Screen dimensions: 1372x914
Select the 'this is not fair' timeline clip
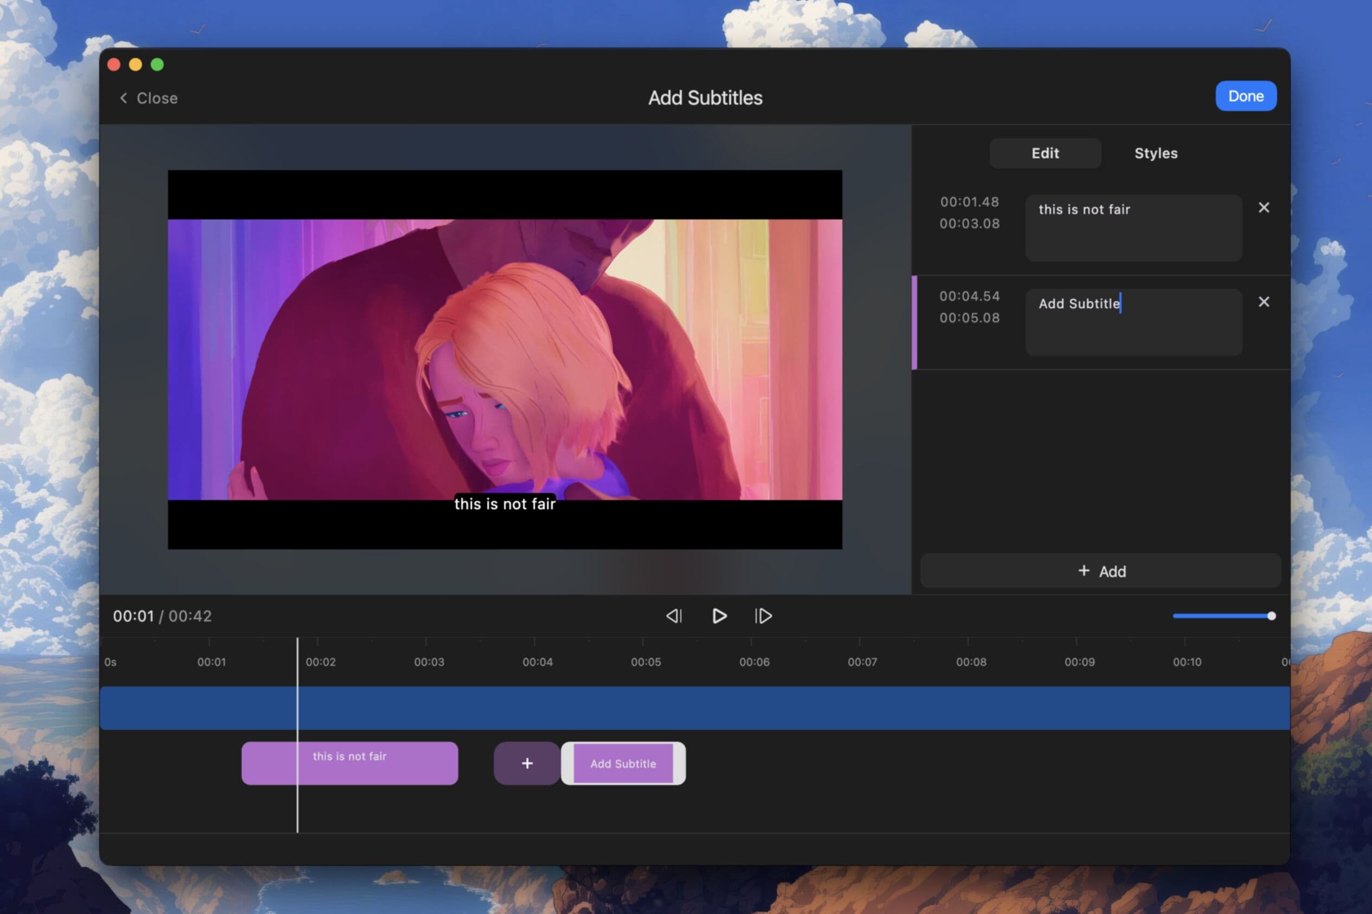tap(350, 763)
